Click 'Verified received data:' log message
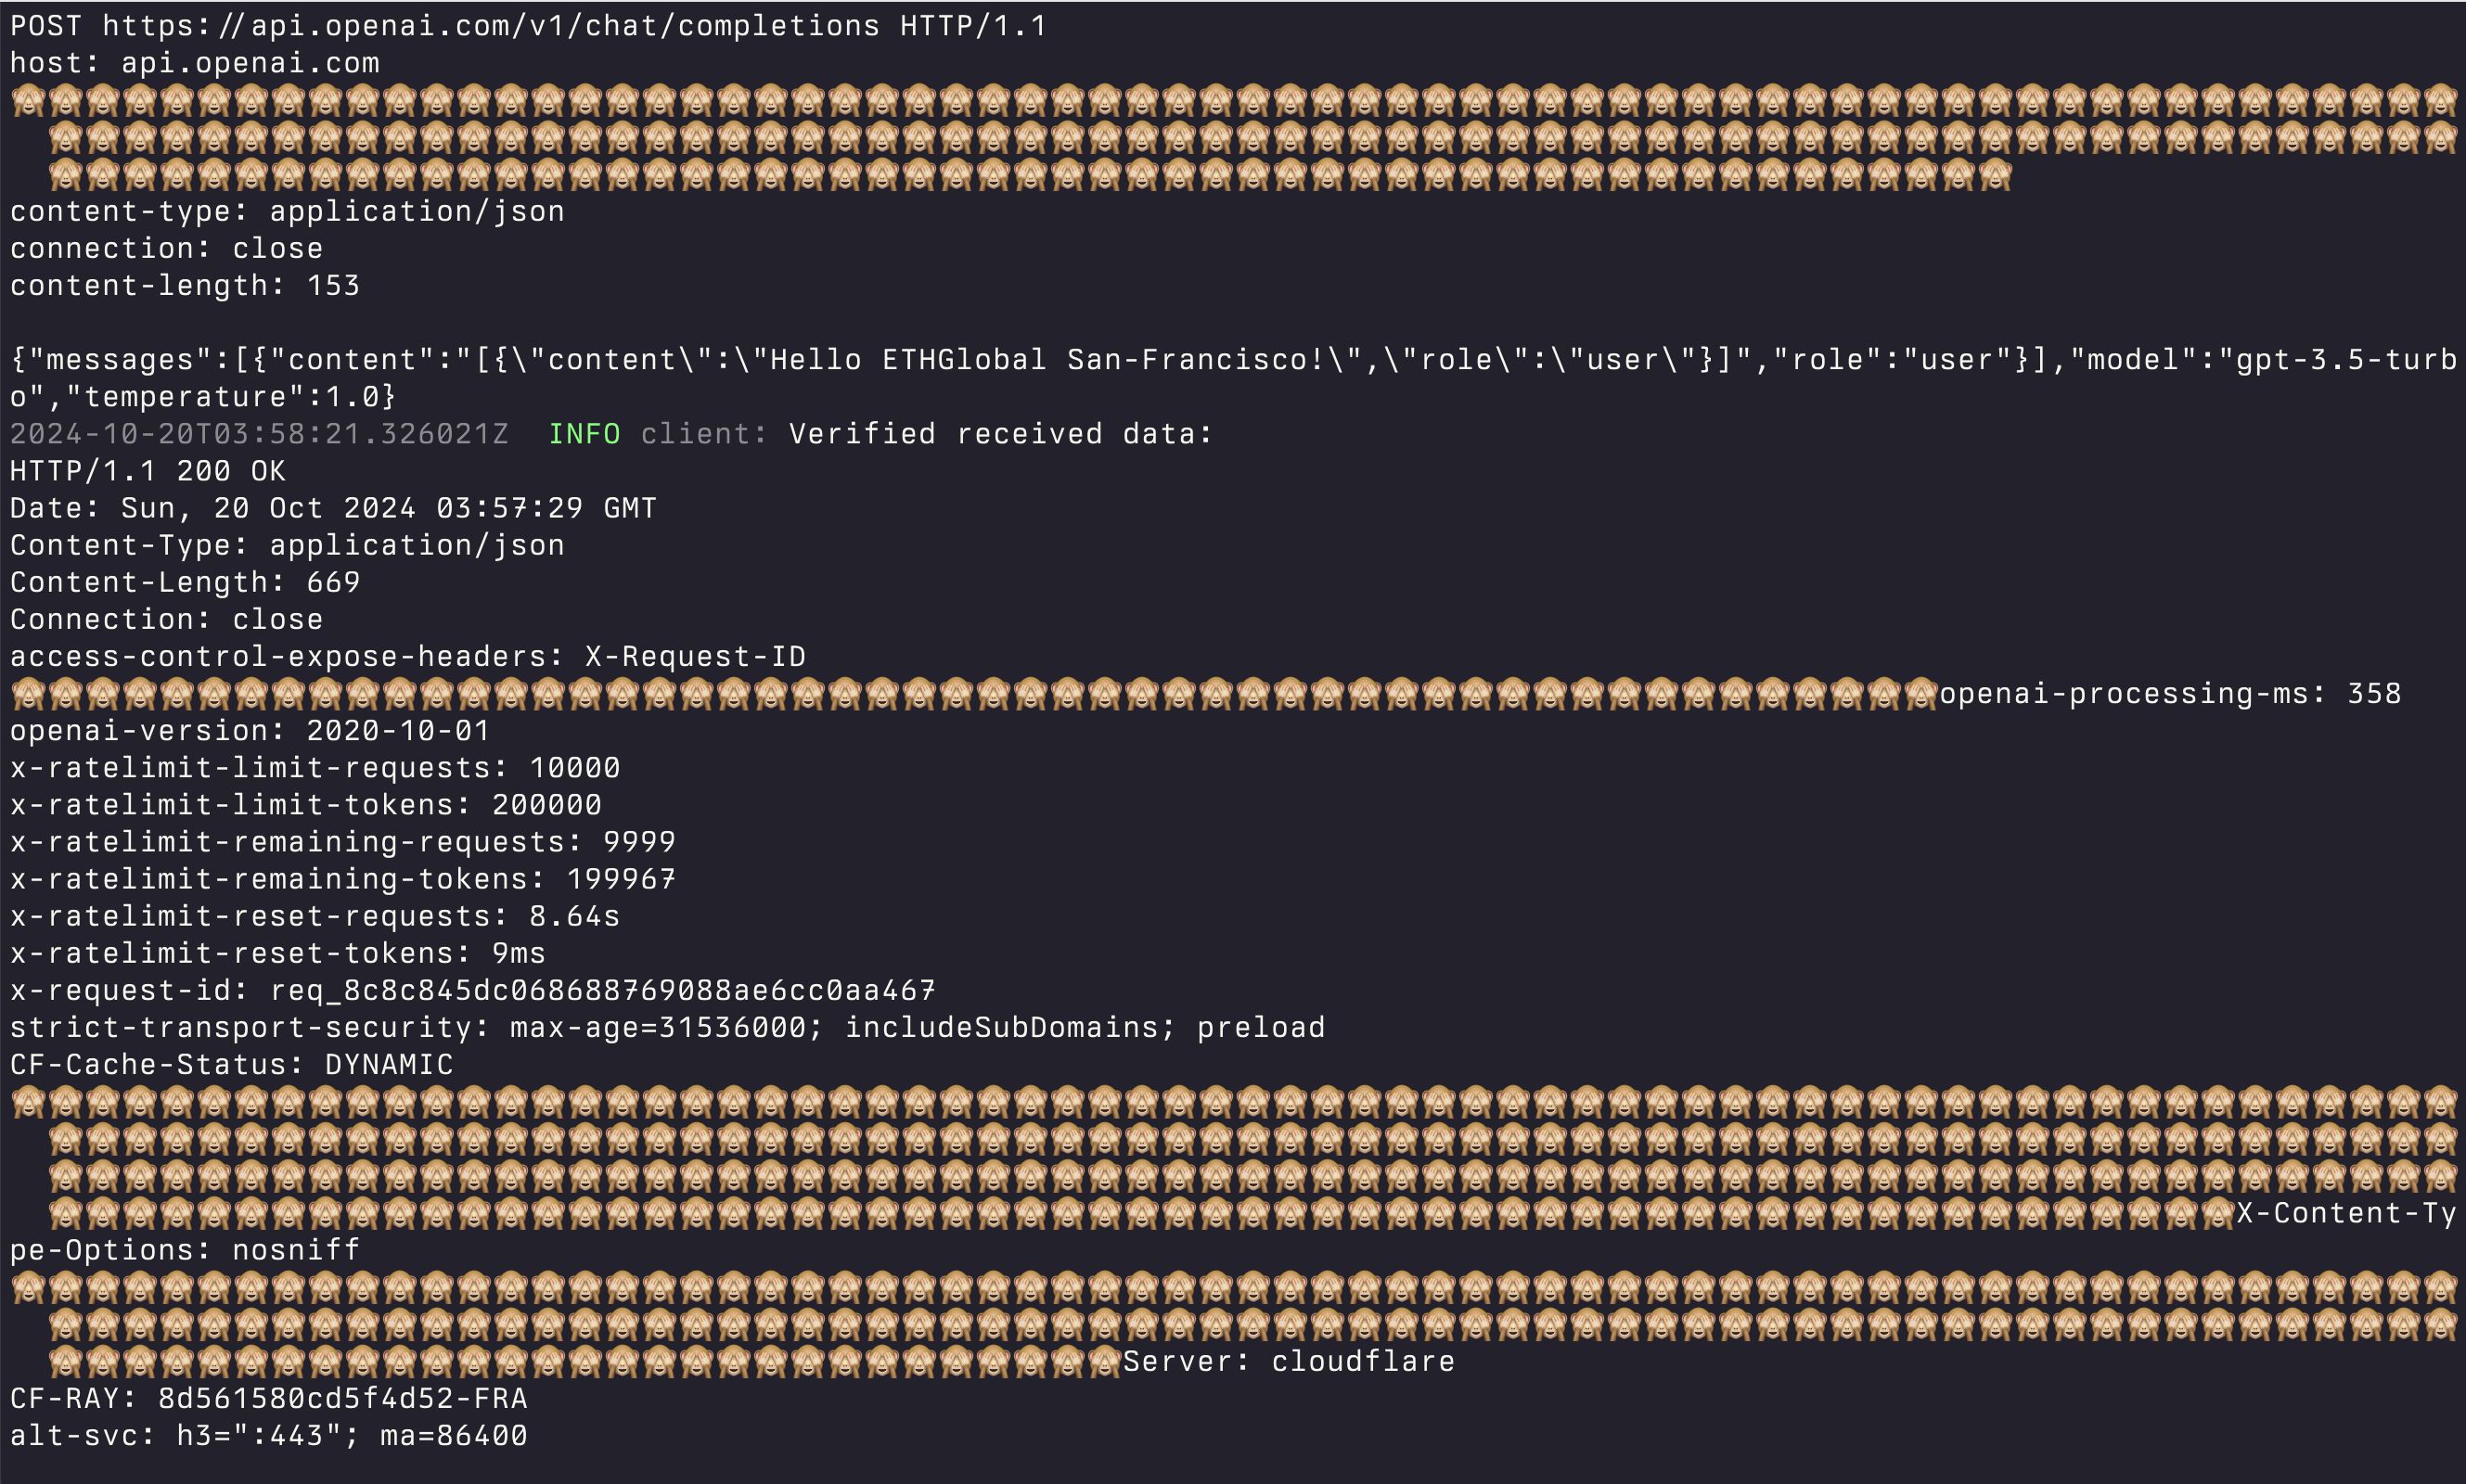2466x1484 pixels. click(x=1000, y=433)
